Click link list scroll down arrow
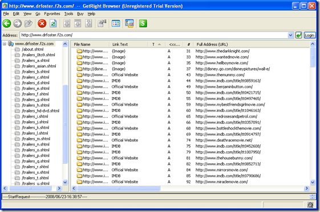 click(x=313, y=182)
